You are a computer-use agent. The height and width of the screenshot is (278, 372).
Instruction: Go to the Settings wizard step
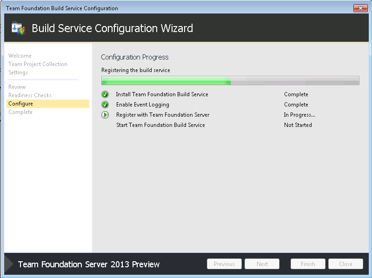click(x=18, y=73)
